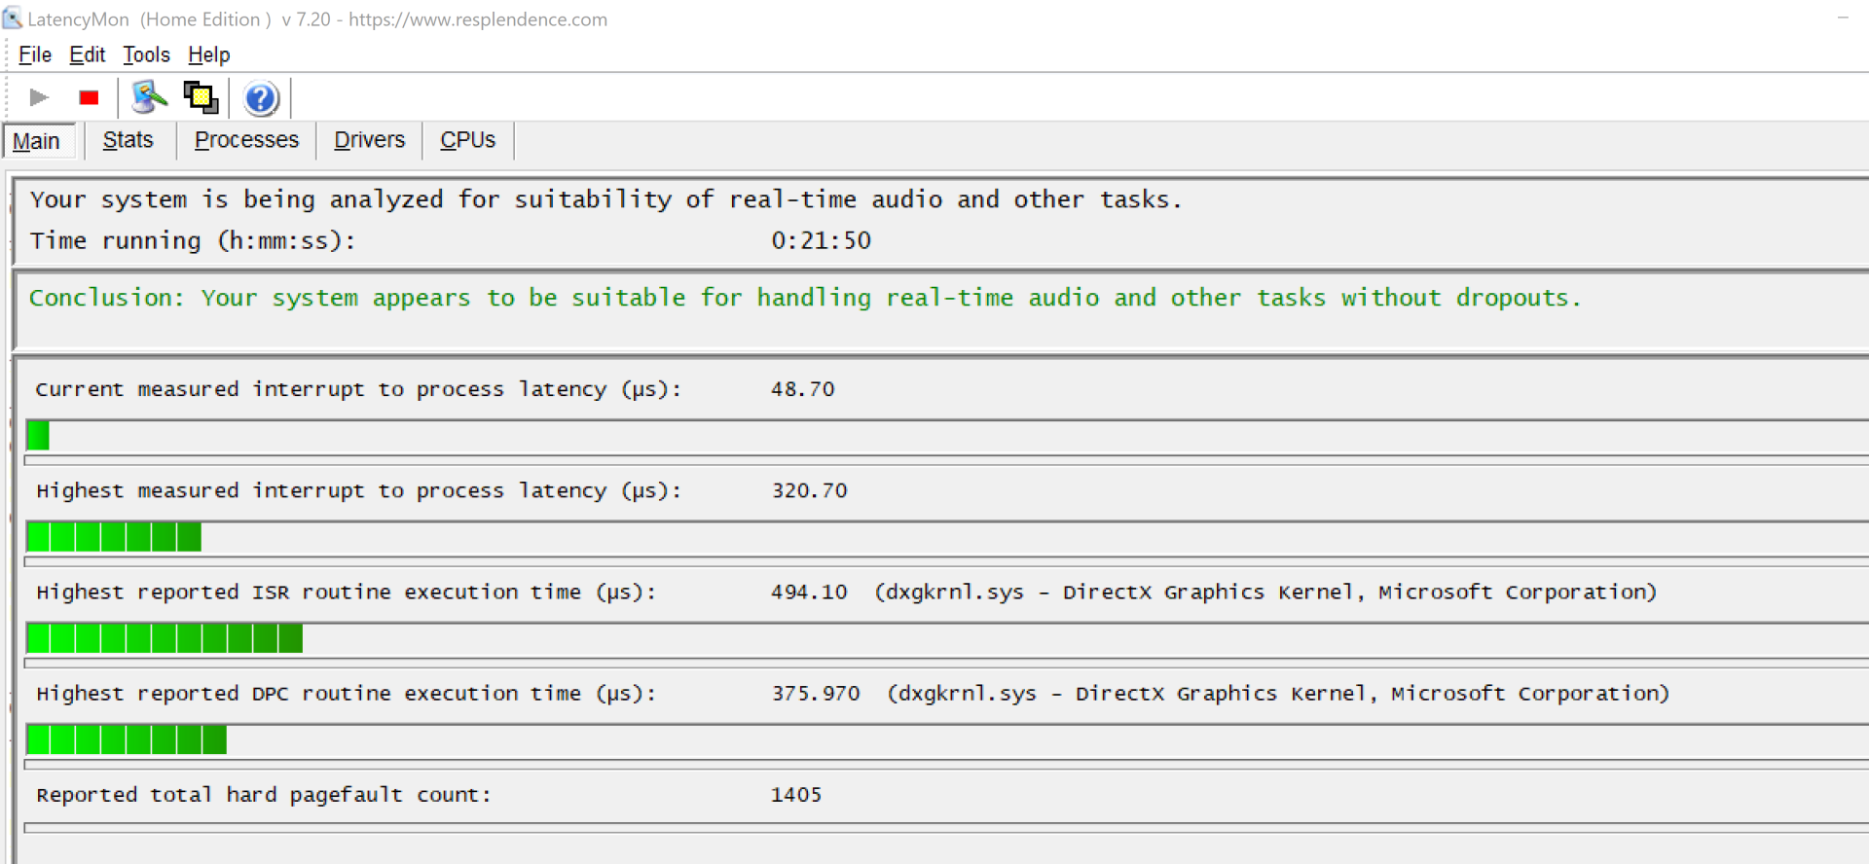This screenshot has width=1869, height=864.
Task: Click the overlapping windows toolbar icon
Action: [202, 97]
